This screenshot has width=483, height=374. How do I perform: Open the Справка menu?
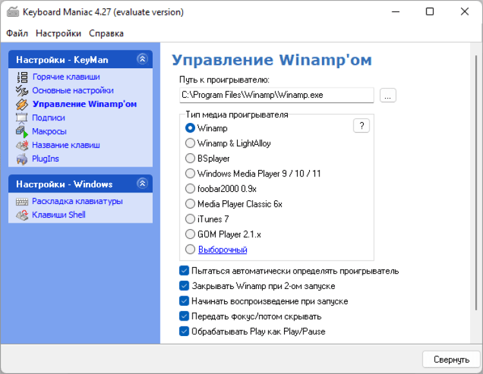106,33
